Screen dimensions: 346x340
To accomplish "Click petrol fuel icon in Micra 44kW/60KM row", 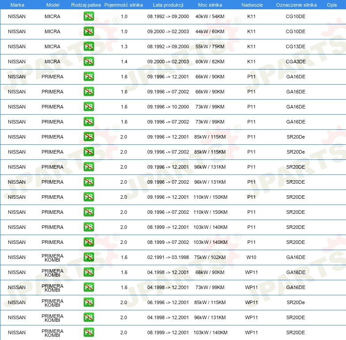I will coord(88,31).
